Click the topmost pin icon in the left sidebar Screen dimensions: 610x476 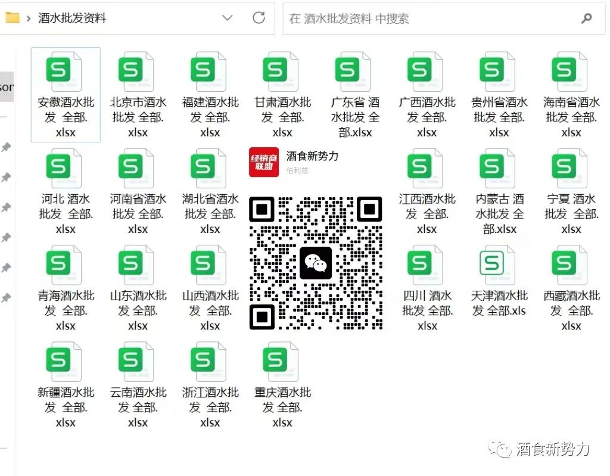click(x=7, y=147)
